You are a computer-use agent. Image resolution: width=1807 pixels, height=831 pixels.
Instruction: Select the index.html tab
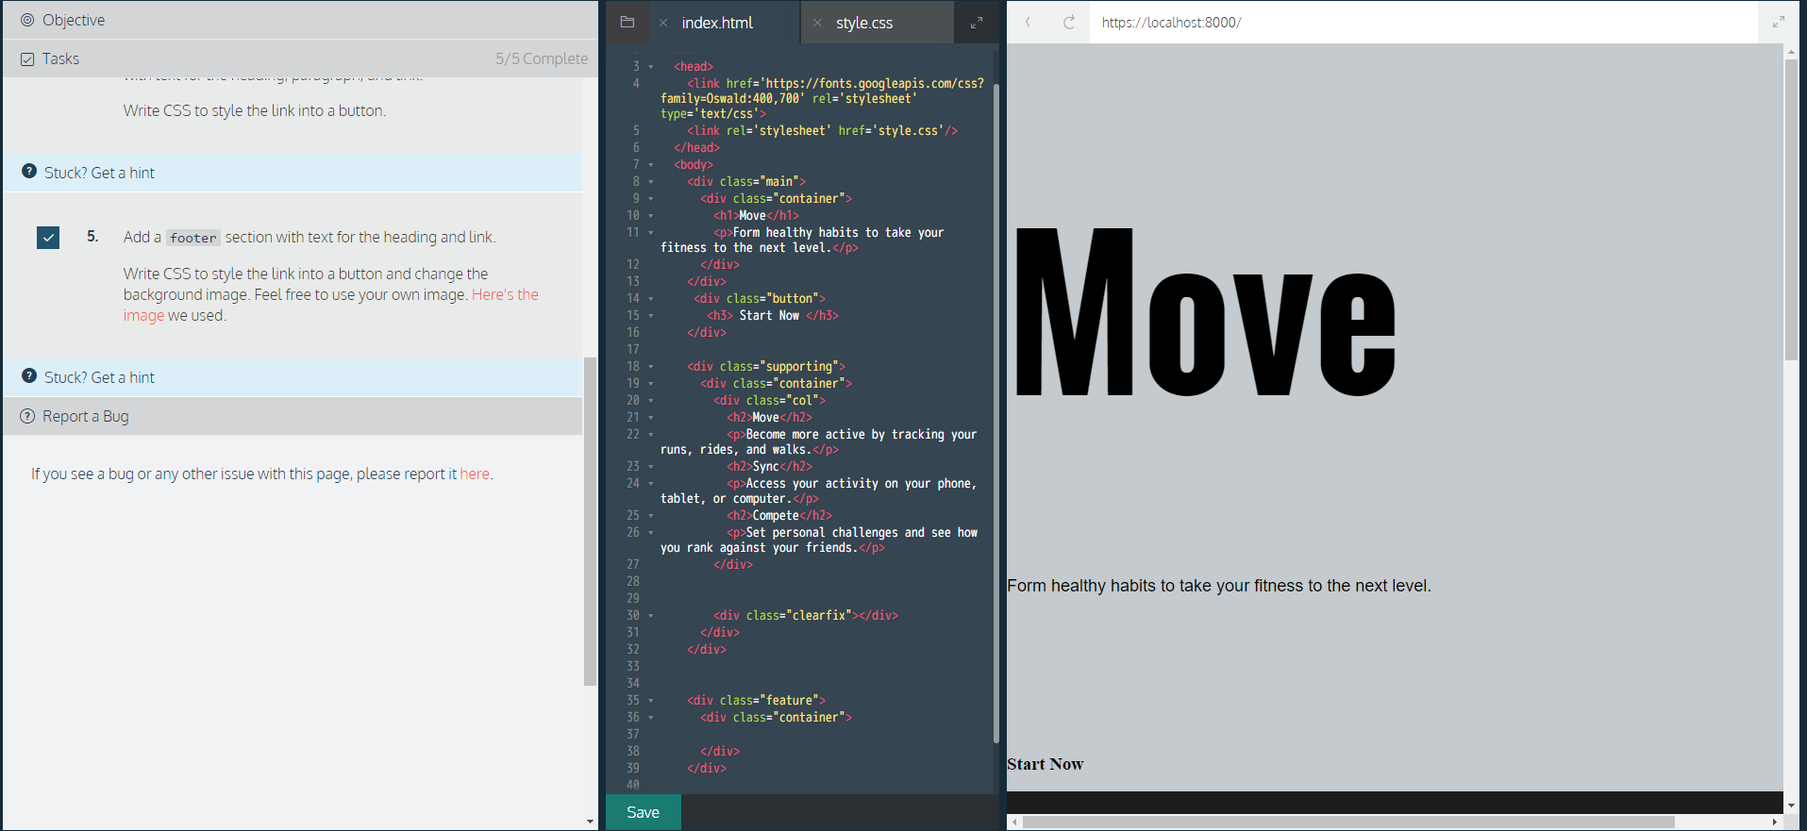click(717, 23)
